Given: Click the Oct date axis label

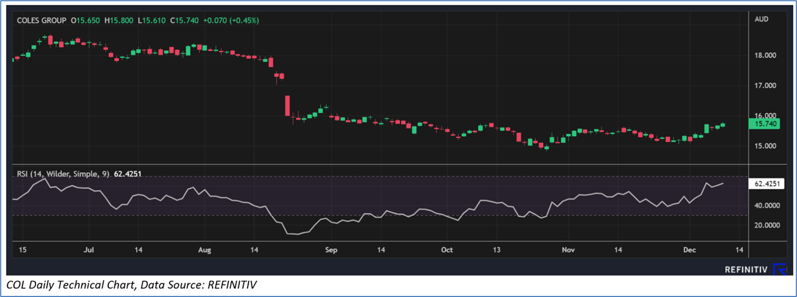Looking at the screenshot, I should 447,250.
